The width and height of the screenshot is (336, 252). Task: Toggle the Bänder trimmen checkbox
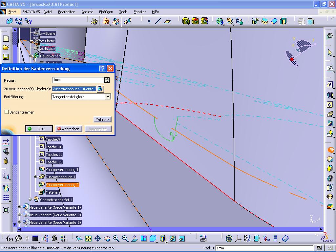[7, 112]
